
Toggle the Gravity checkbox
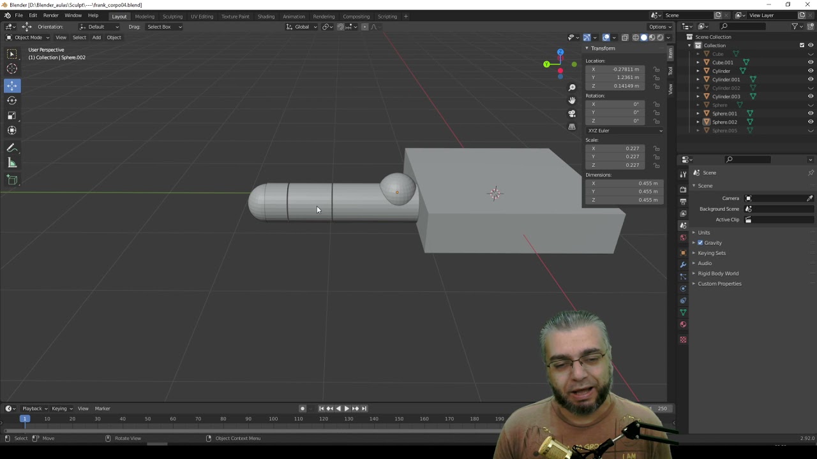pos(700,243)
